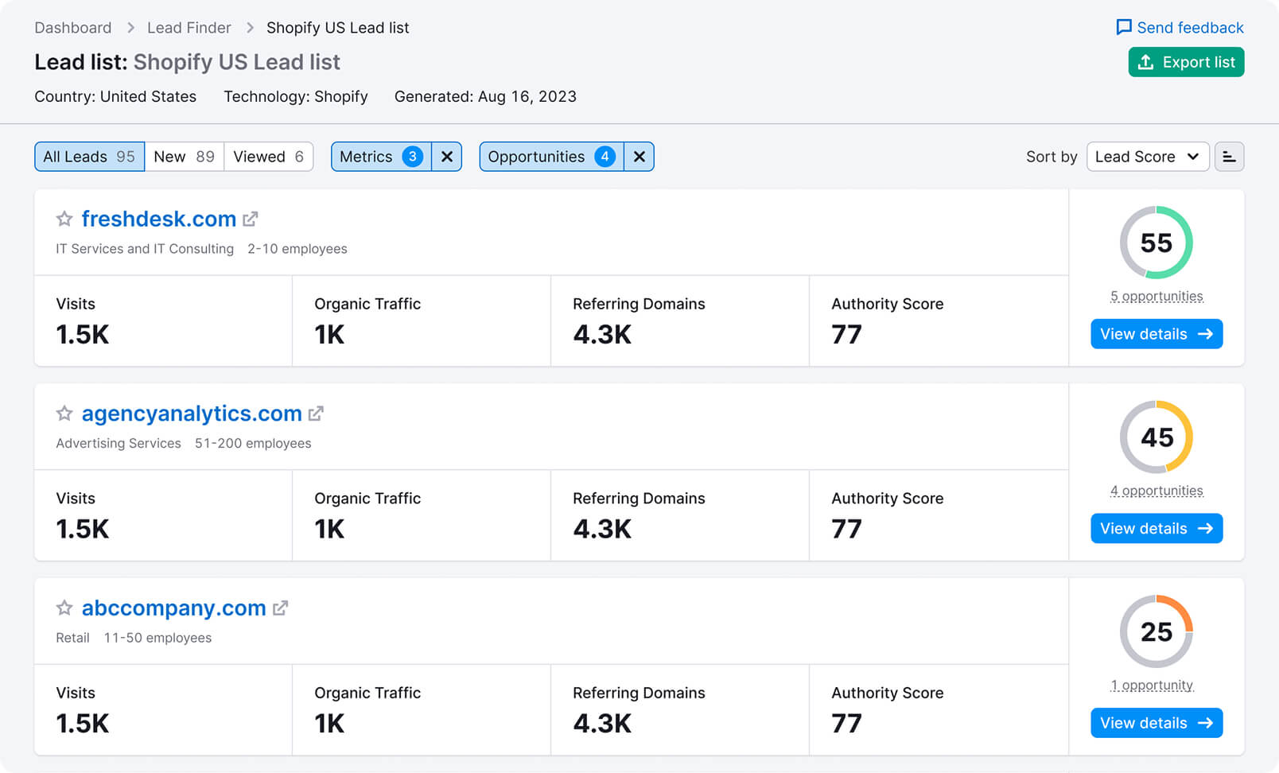The height and width of the screenshot is (773, 1279).
Task: Star the freshdesk.com lead
Action: pyautogui.click(x=64, y=219)
